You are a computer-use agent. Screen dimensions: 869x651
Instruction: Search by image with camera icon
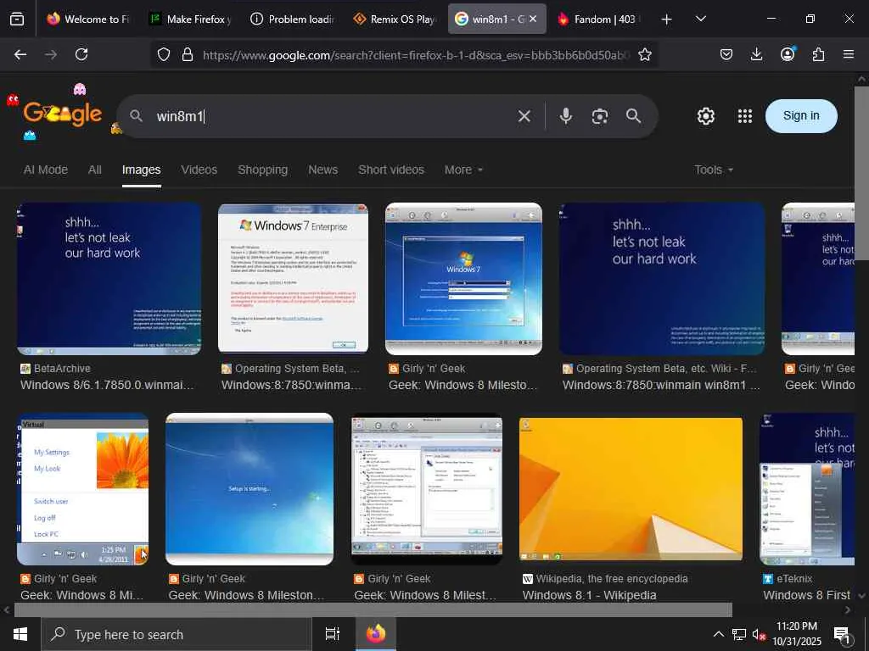600,116
